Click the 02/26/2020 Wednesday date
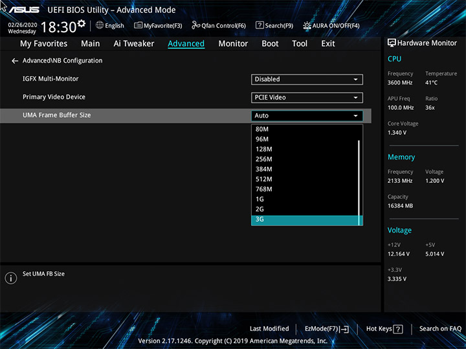 [x=22, y=28]
